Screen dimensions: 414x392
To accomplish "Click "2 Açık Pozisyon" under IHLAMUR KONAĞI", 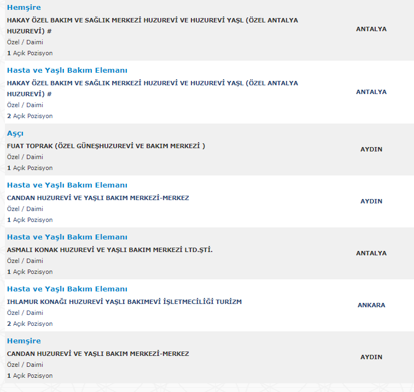I will (30, 324).
